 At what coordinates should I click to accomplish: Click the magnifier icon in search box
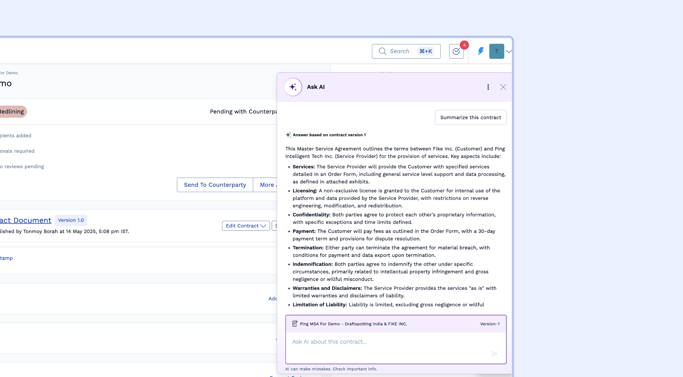coord(382,51)
